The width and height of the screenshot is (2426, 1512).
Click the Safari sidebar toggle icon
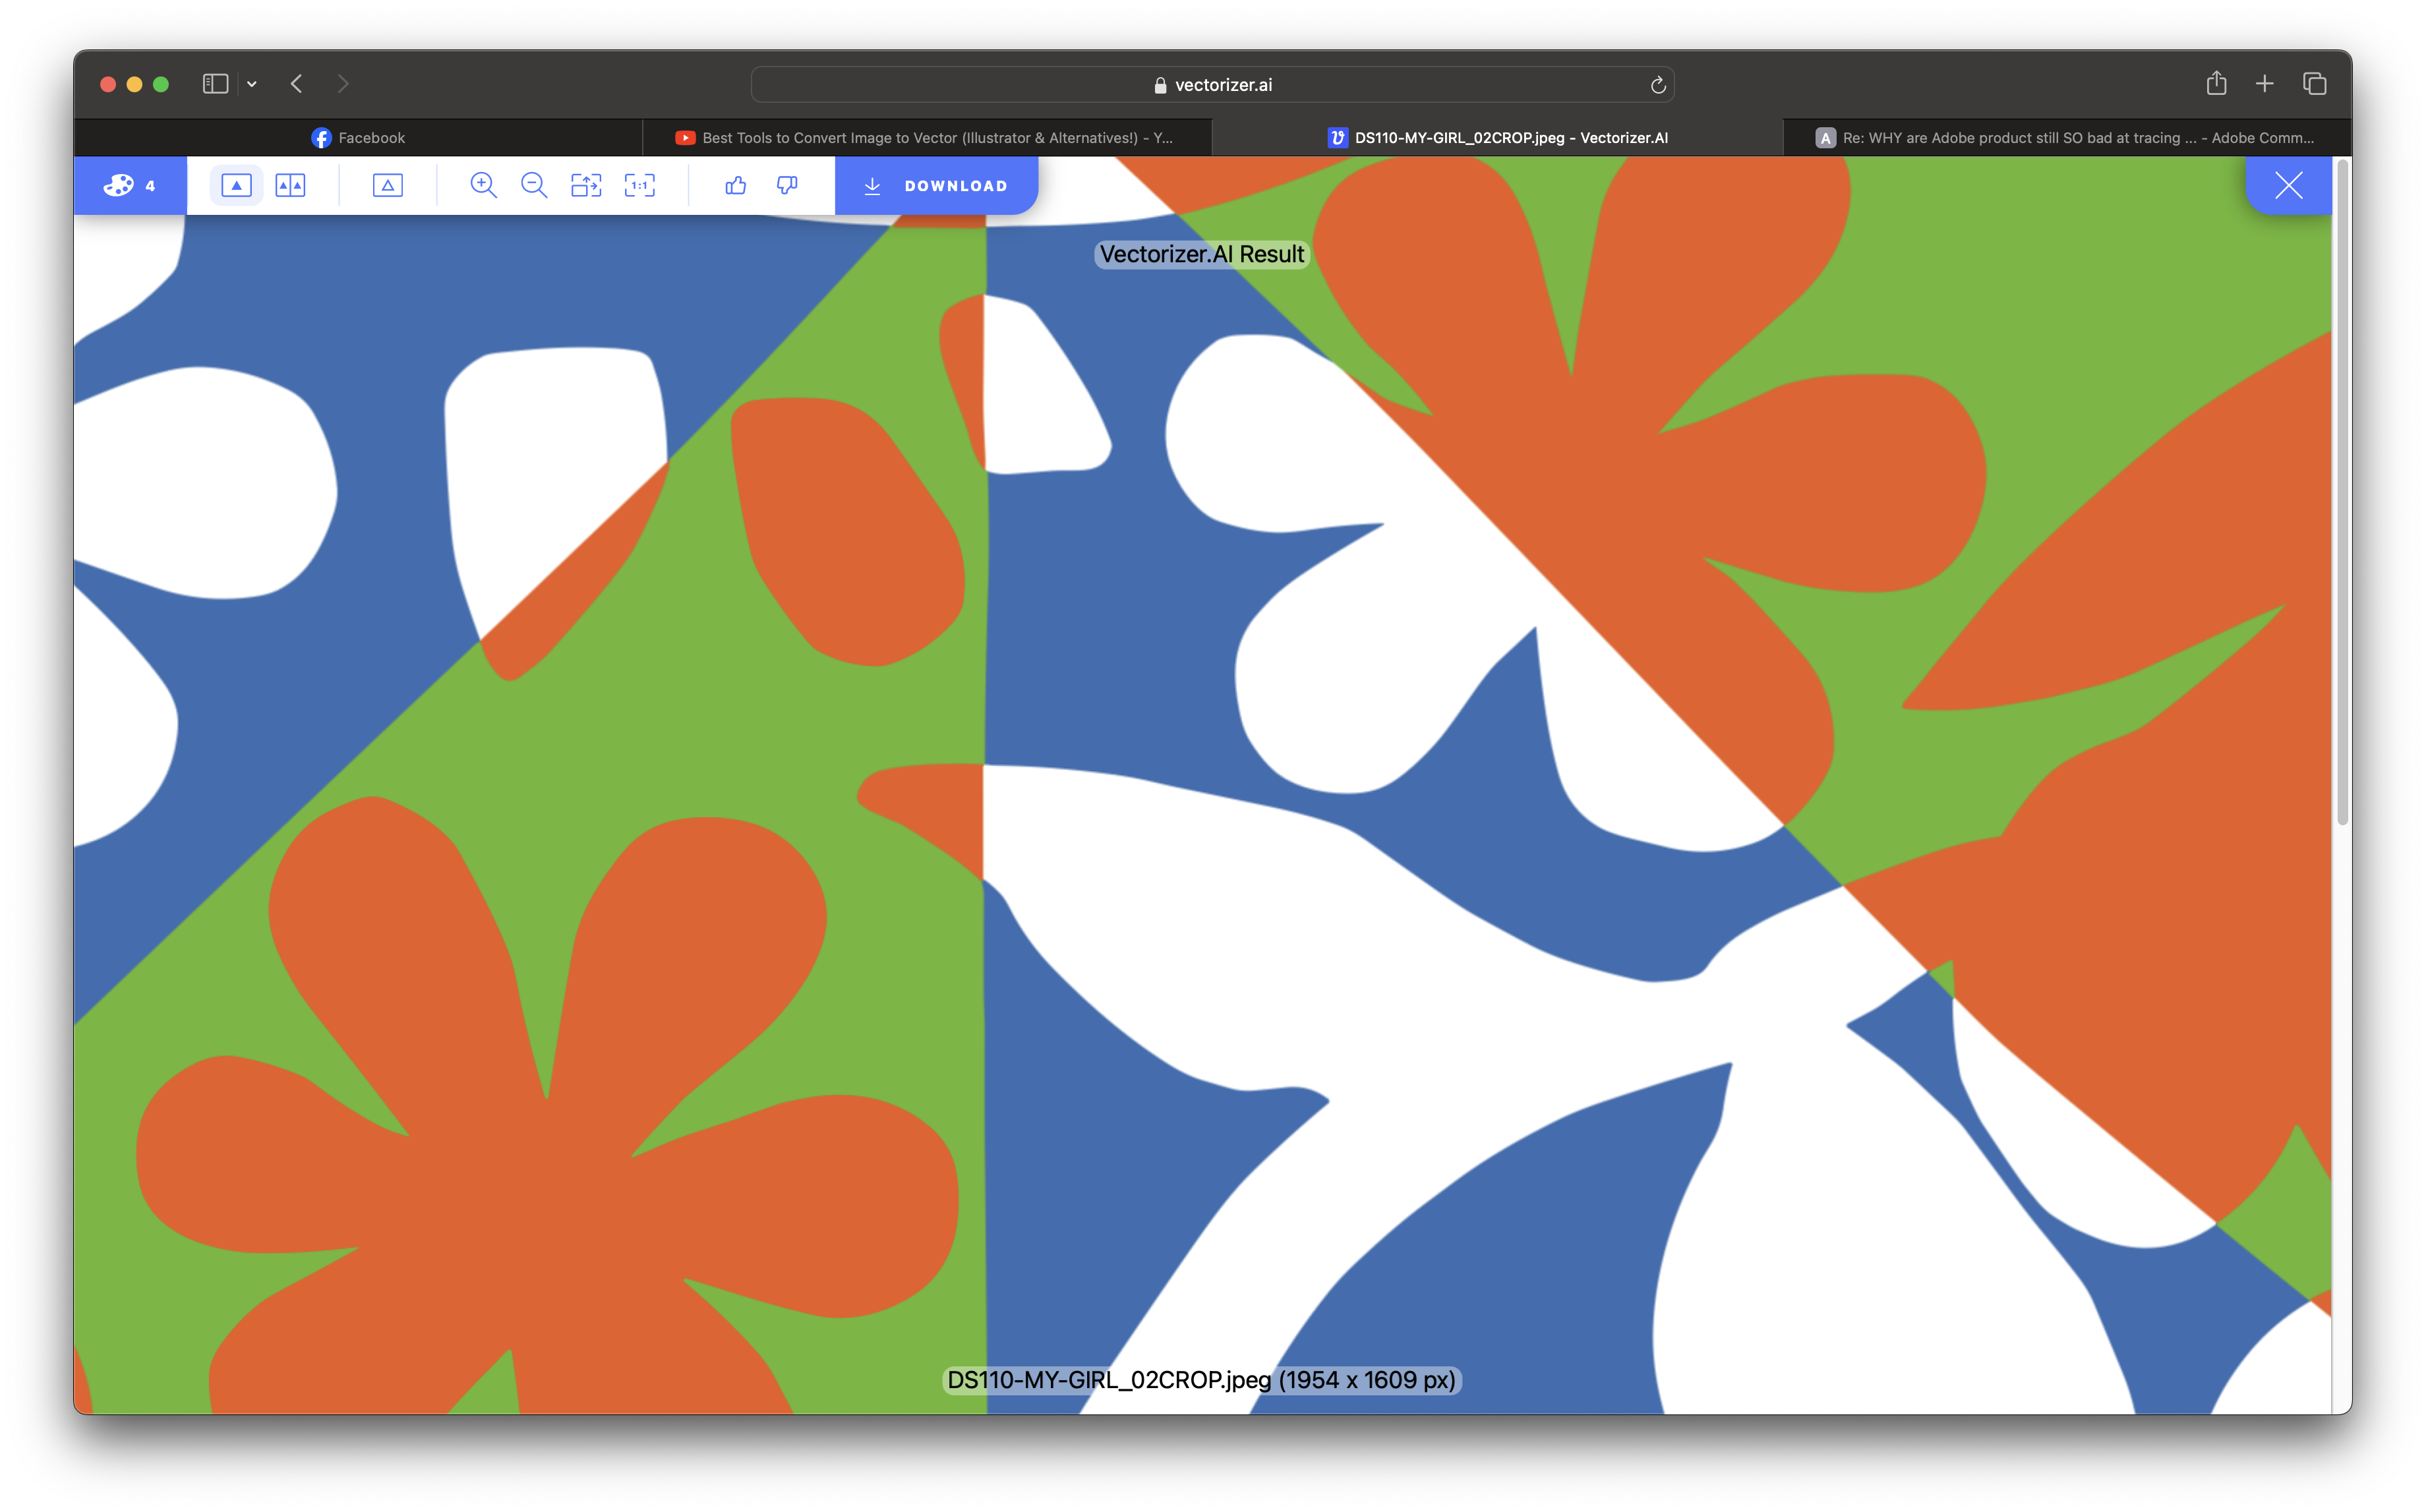click(215, 84)
